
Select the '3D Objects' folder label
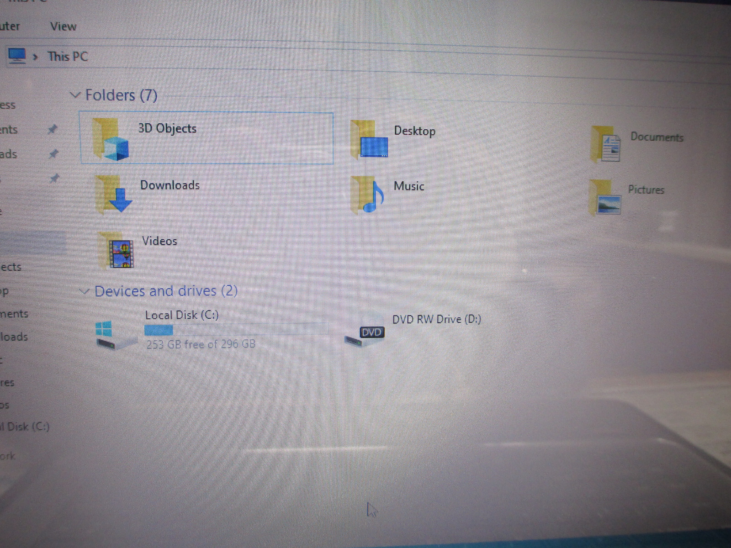click(167, 128)
